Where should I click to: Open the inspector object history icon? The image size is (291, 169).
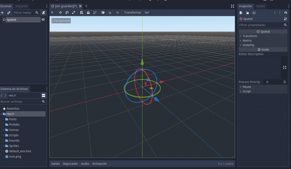pos(285,13)
